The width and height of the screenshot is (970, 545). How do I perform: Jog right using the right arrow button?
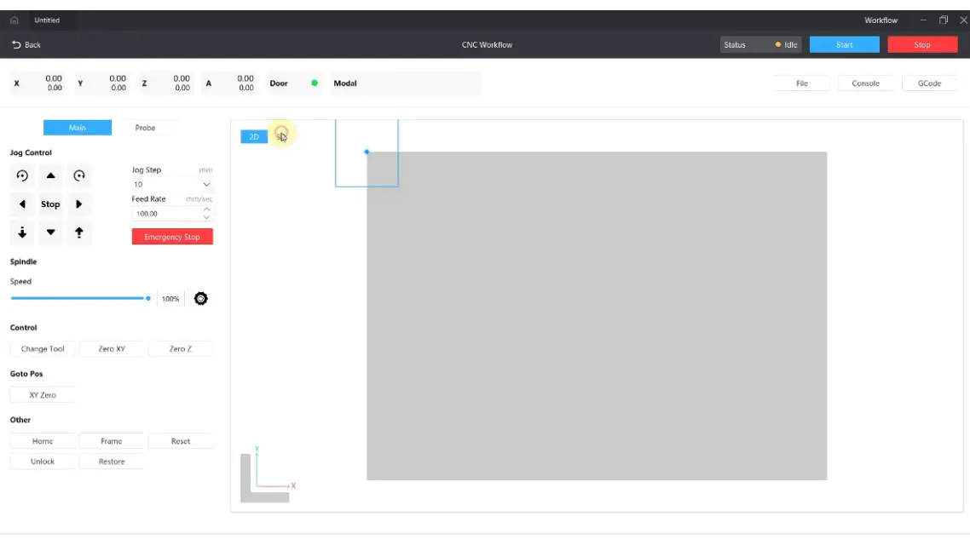click(x=79, y=204)
